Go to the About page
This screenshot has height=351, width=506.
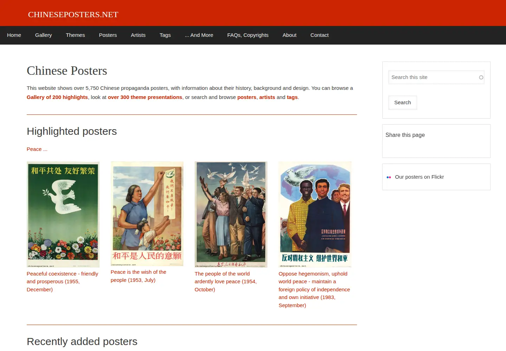click(x=290, y=35)
